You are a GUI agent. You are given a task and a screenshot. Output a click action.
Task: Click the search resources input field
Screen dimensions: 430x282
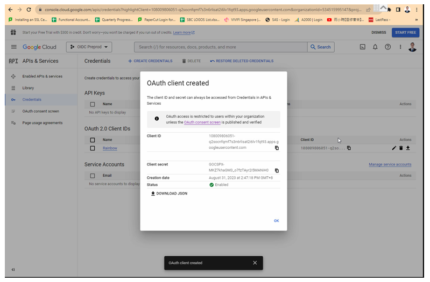click(221, 47)
